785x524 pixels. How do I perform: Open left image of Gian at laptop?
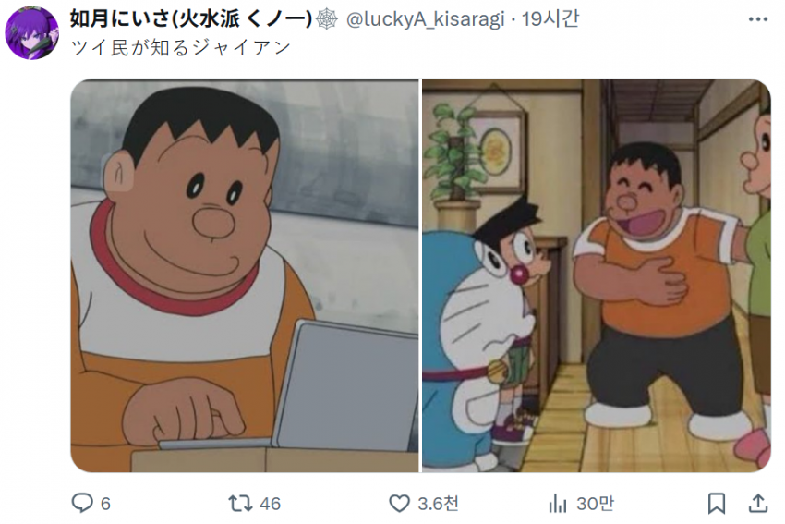[245, 275]
